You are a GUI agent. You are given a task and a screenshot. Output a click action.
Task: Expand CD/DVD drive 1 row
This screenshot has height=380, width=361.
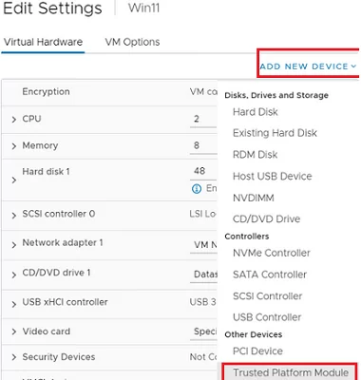tap(13, 275)
